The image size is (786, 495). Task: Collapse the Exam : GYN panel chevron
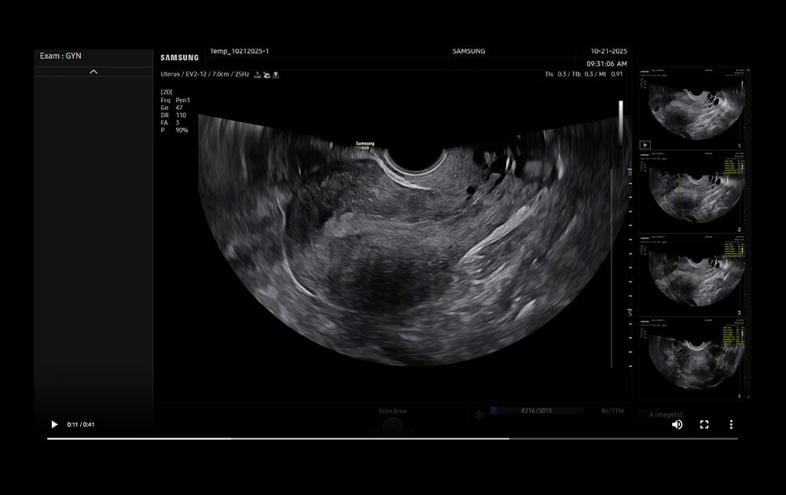94,71
